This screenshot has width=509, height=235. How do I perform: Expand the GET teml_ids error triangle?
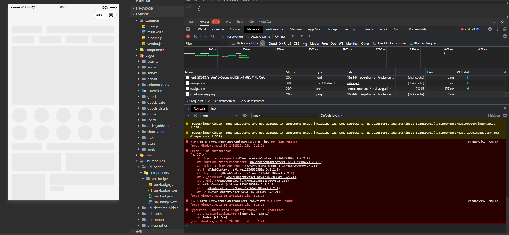191,142
